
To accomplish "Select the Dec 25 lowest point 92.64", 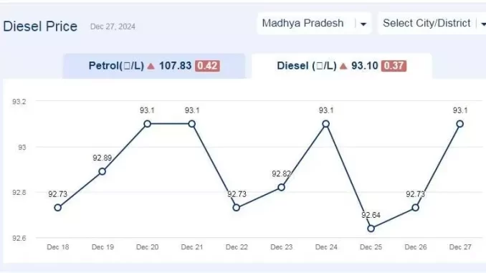I will pos(371,229).
